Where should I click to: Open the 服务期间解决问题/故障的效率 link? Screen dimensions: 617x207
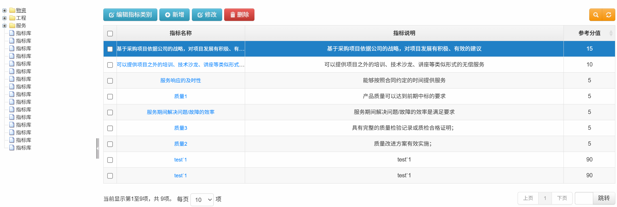tap(181, 112)
